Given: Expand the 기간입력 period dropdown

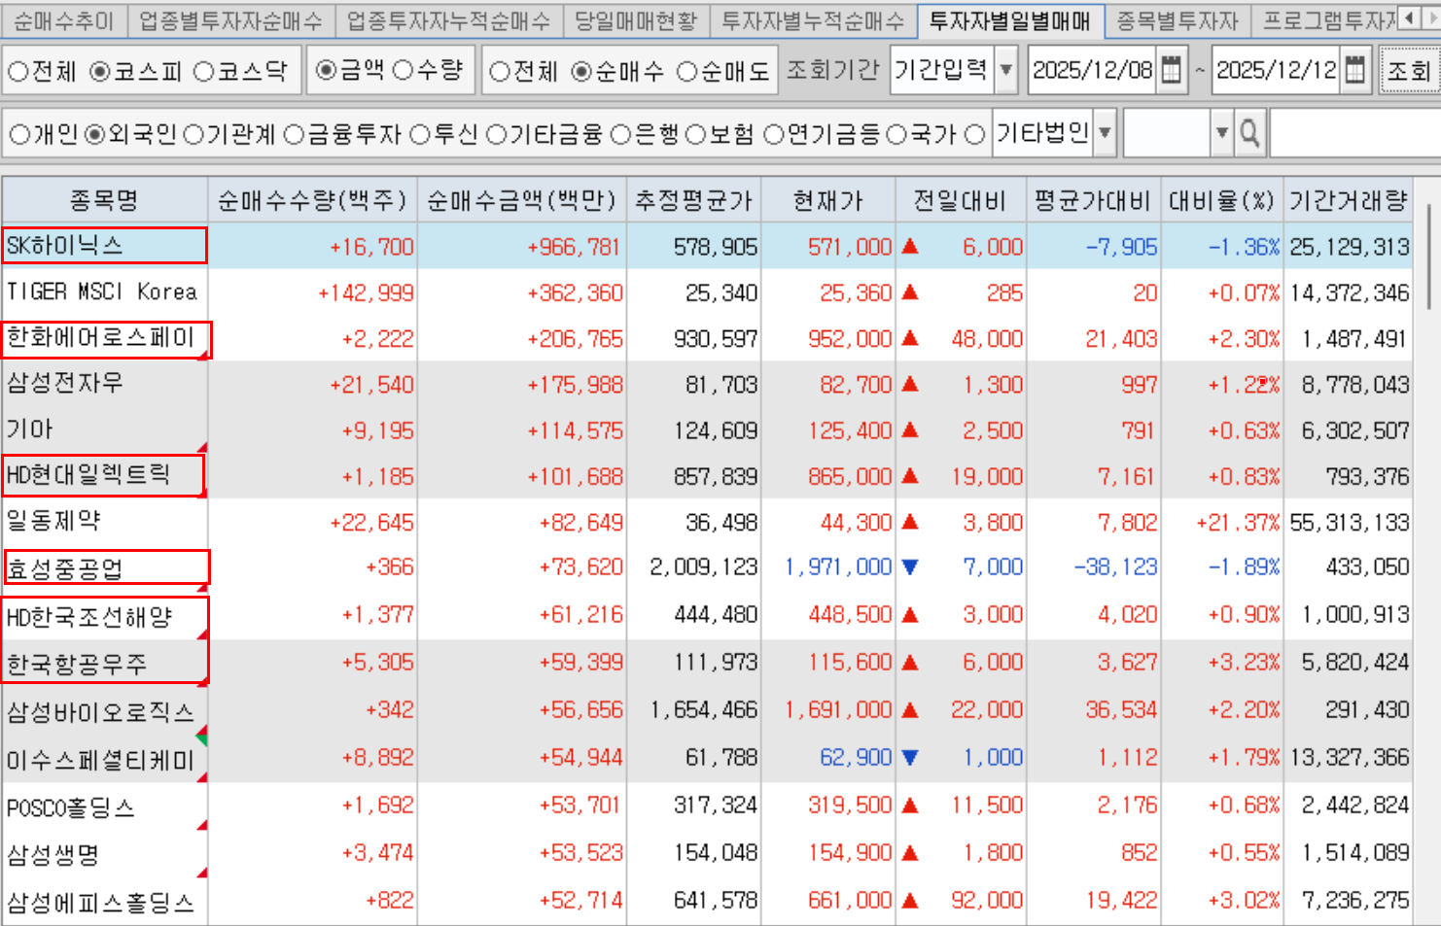Looking at the screenshot, I should 1006,71.
